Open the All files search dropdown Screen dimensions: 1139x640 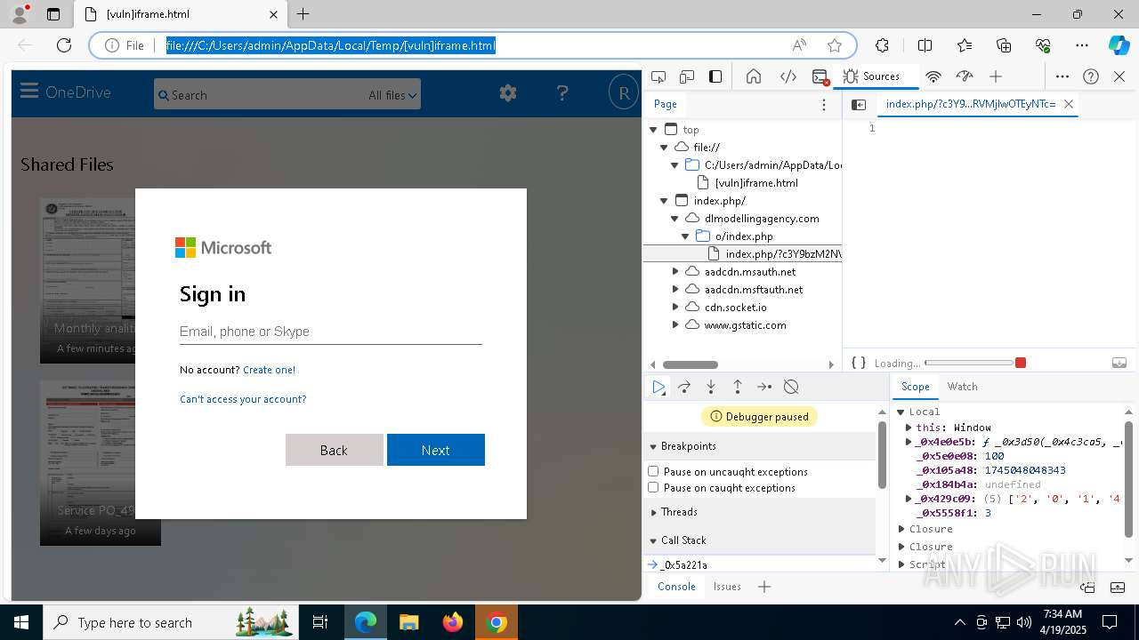tap(392, 95)
